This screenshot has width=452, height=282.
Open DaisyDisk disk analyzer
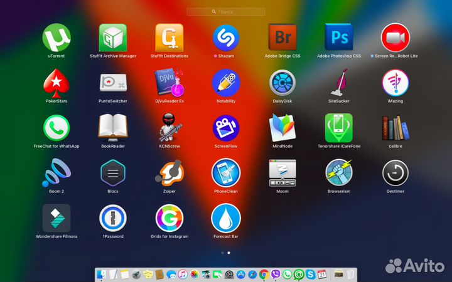[x=282, y=83]
